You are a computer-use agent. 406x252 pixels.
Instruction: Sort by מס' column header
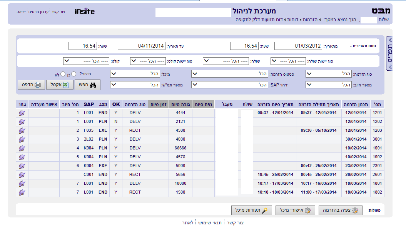coord(377,104)
